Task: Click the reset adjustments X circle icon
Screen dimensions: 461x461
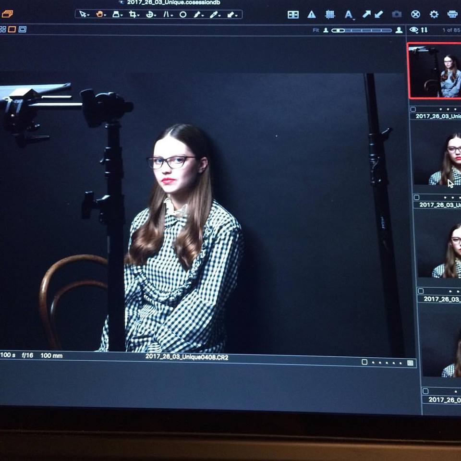Action: click(x=415, y=14)
